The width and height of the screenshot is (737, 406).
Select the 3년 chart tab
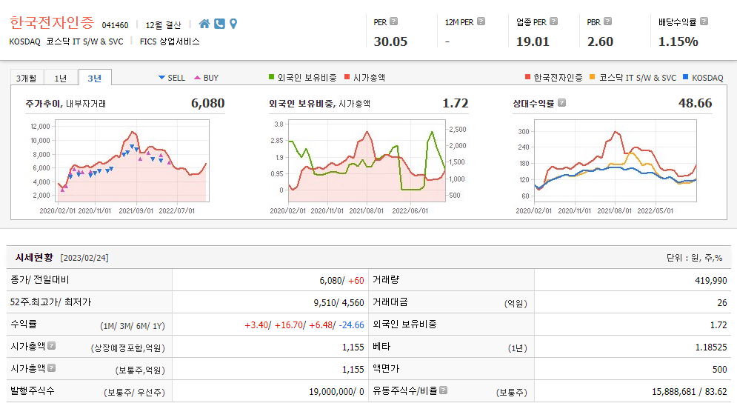point(95,78)
